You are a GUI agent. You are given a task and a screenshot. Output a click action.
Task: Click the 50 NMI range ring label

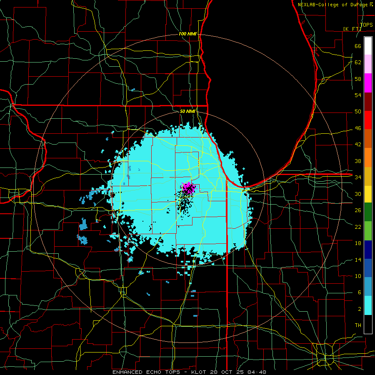click(x=187, y=111)
